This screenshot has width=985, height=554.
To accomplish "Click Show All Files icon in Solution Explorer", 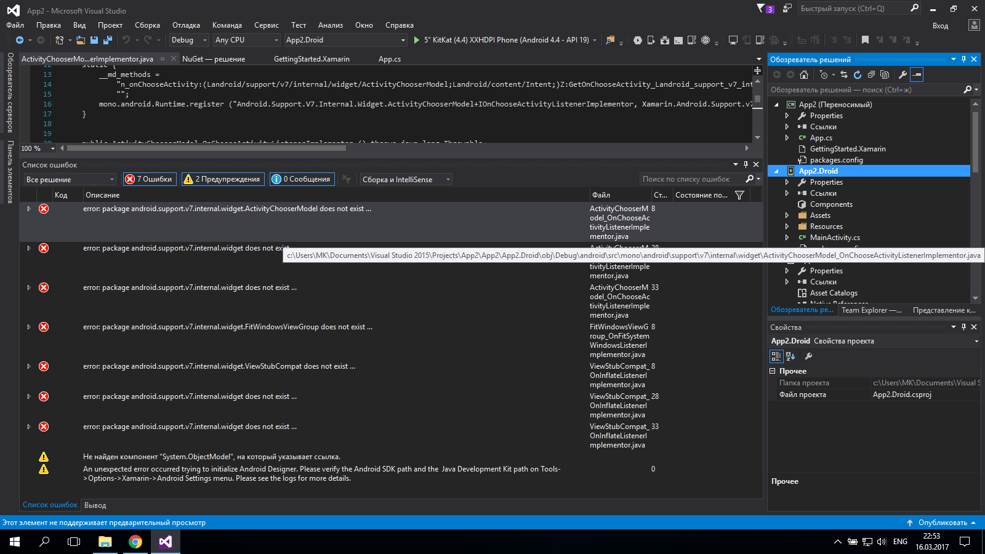I will 885,74.
